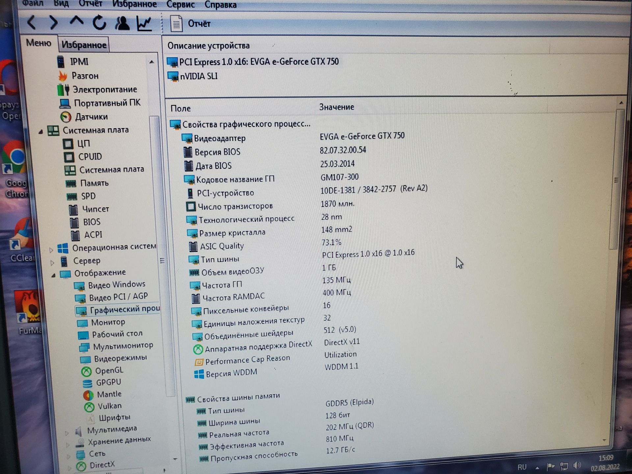Click the Значение column header

pos(336,107)
